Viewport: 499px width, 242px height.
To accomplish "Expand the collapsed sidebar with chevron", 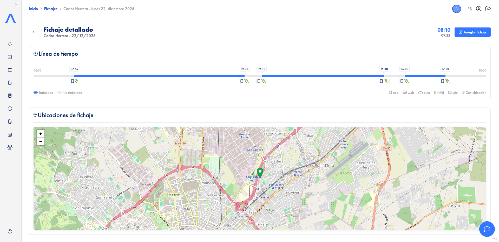I will [x=16, y=5].
